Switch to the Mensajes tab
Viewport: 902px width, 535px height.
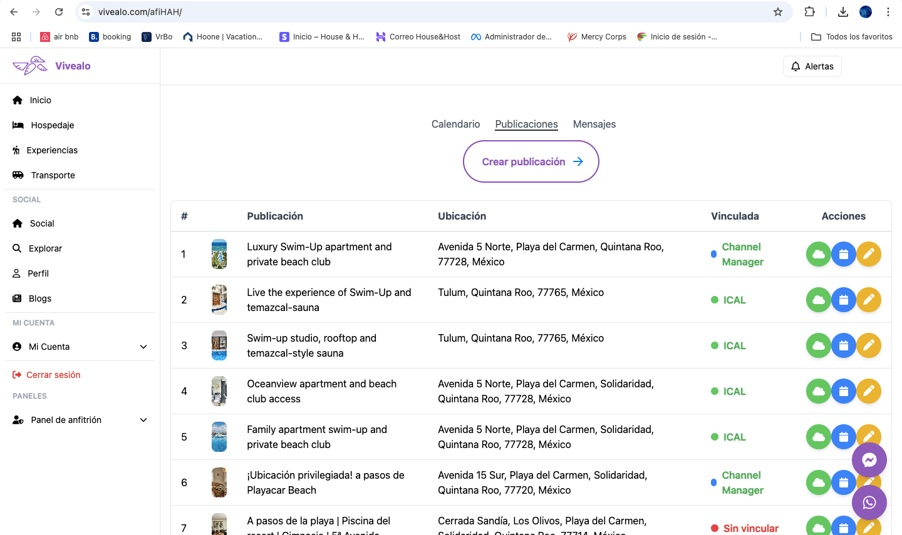[x=594, y=124]
